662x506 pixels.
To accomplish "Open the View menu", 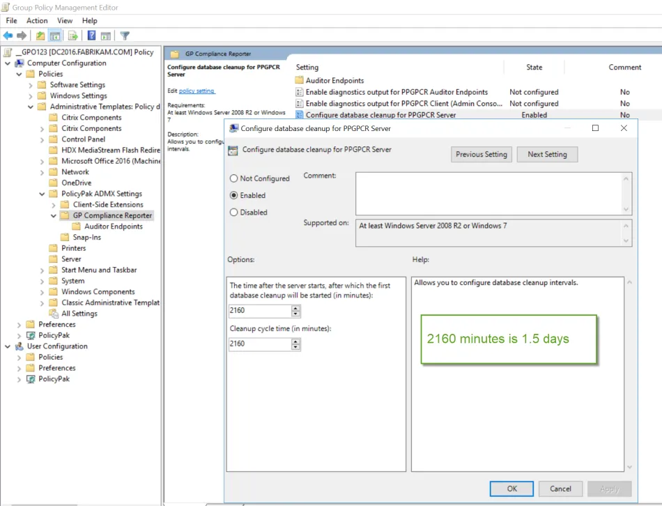I will click(x=65, y=20).
